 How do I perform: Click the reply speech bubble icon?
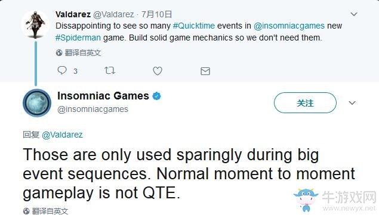pos(62,70)
